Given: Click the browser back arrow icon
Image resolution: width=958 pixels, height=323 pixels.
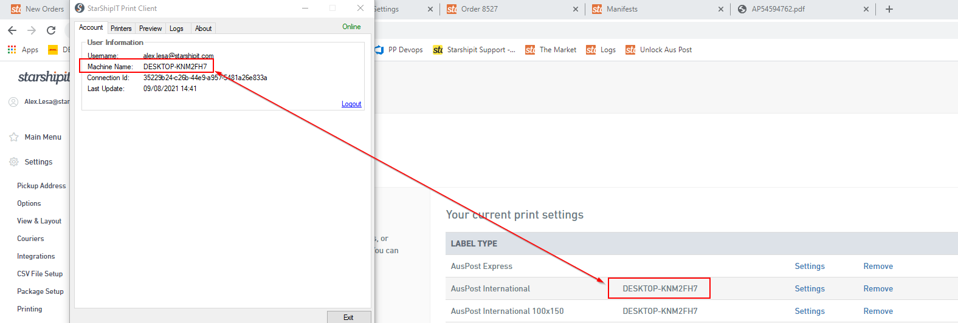Looking at the screenshot, I should click(12, 30).
